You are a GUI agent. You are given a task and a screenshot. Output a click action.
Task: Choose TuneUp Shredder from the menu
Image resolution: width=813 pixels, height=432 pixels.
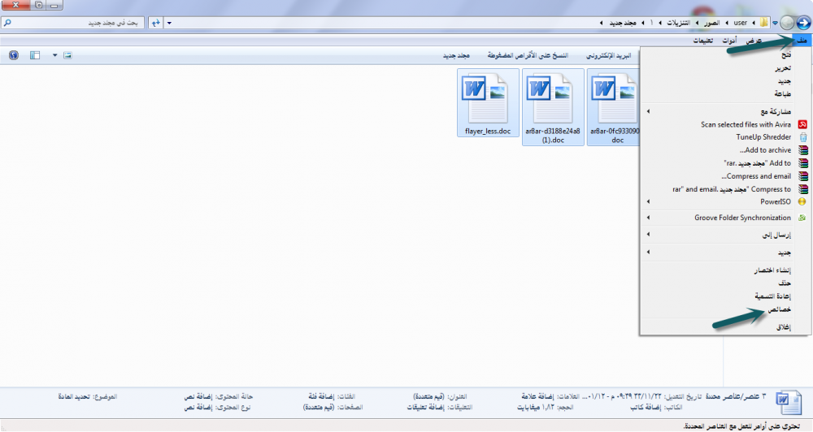coord(763,137)
